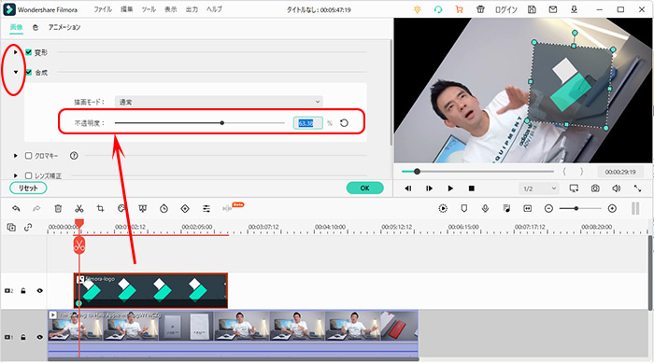Open the クロマキー help question icon
The width and height of the screenshot is (654, 363).
coord(74,156)
